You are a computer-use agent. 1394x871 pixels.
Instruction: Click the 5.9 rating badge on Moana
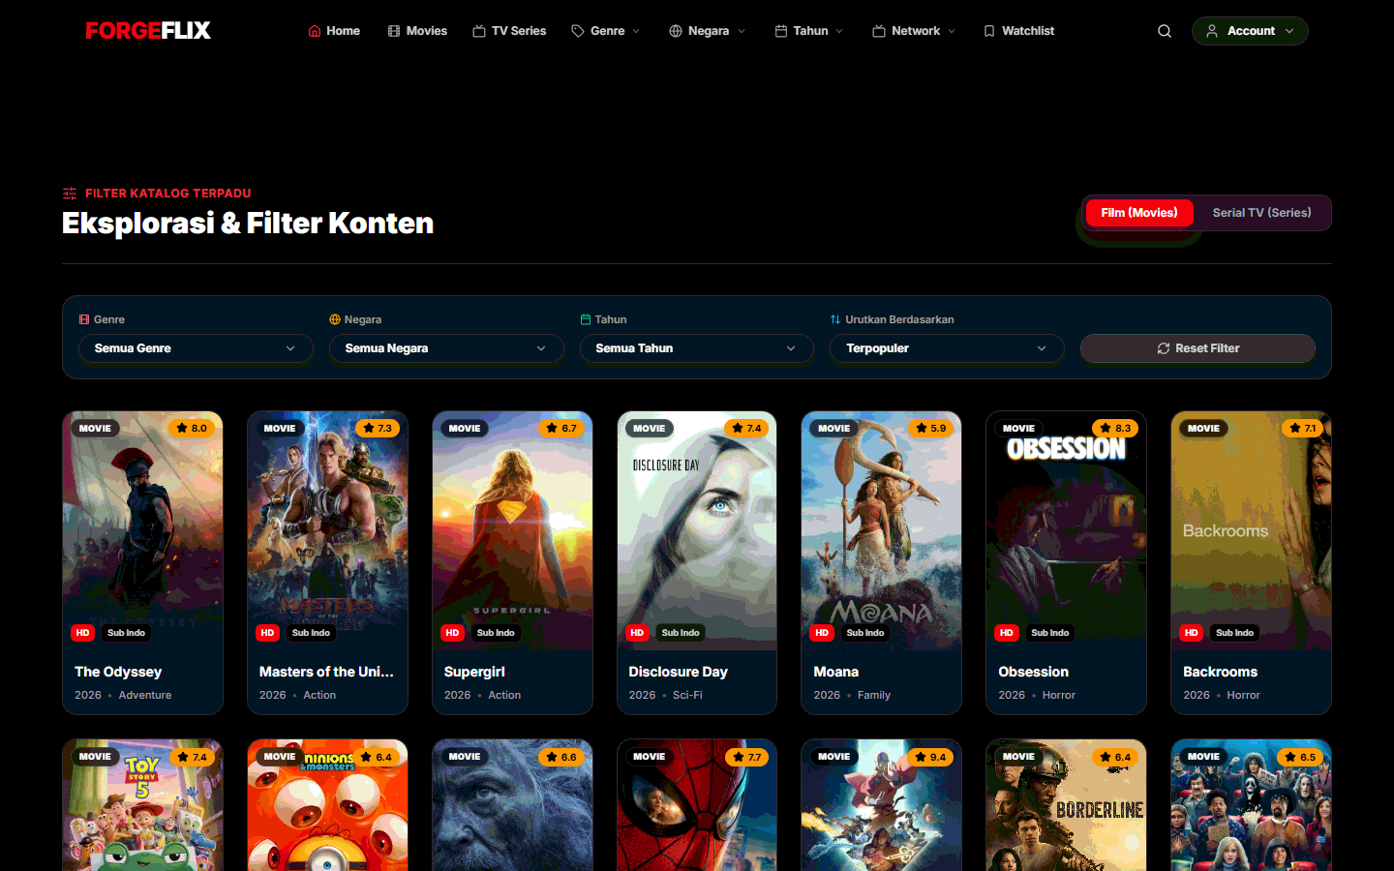[931, 428]
